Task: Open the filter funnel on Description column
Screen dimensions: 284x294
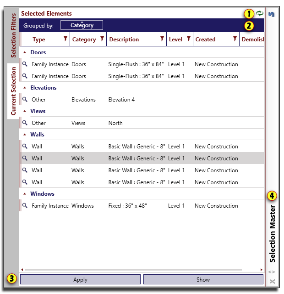Action: (162, 39)
